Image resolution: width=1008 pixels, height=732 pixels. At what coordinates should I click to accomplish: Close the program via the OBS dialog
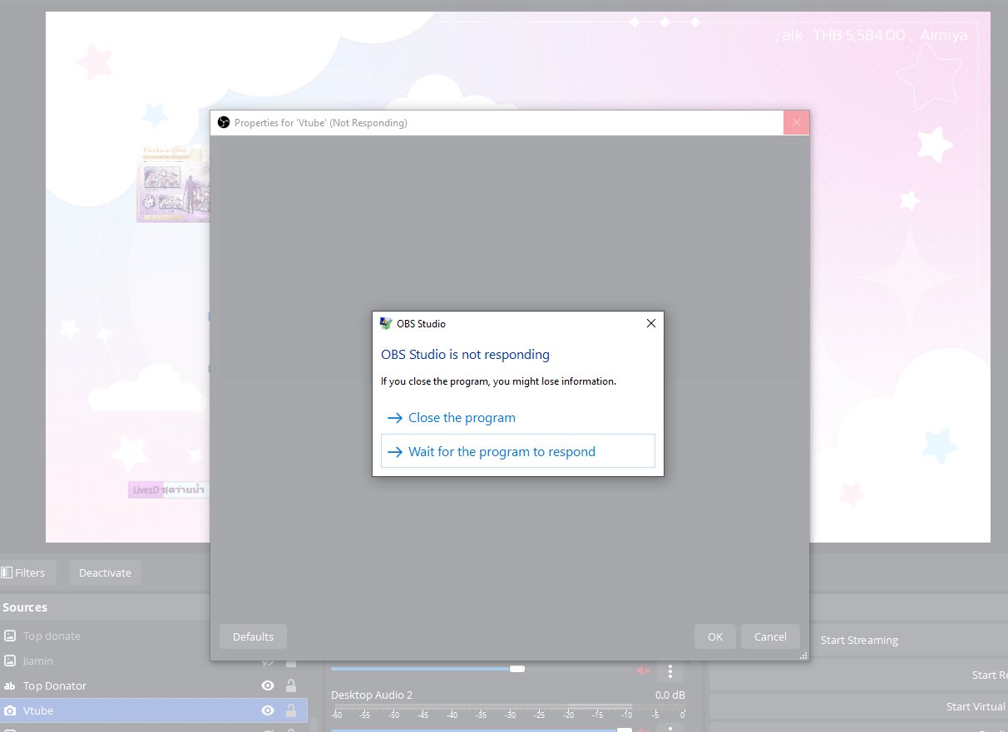click(x=517, y=418)
